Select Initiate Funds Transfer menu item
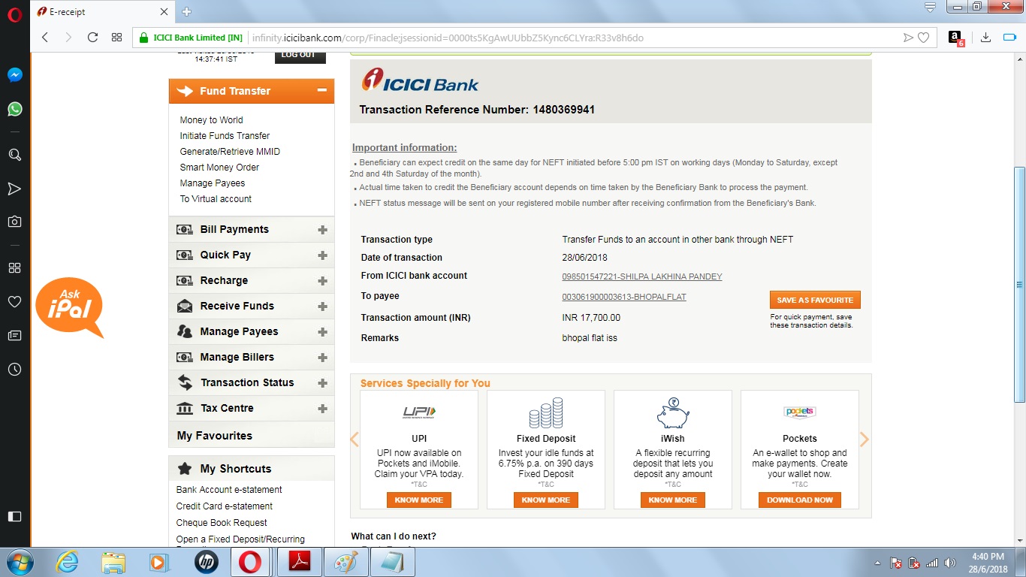 225,136
